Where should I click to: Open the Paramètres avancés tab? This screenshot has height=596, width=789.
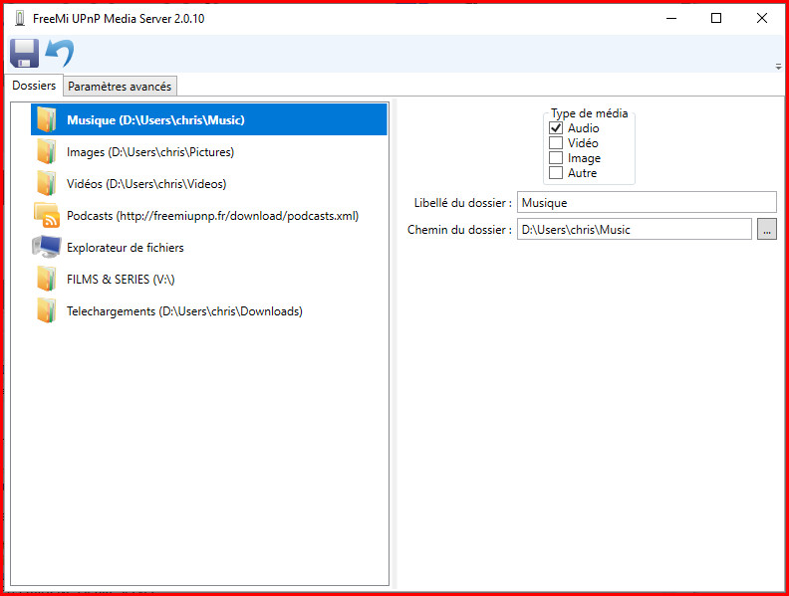click(120, 87)
